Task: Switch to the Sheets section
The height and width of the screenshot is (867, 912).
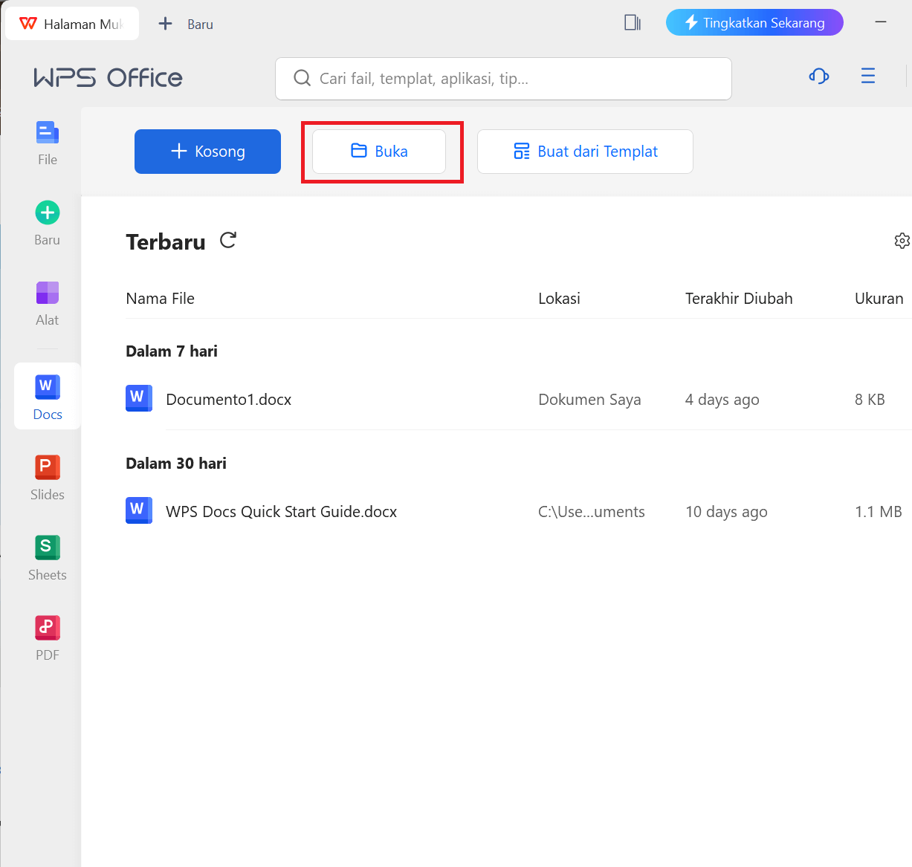Action: pyautogui.click(x=47, y=557)
